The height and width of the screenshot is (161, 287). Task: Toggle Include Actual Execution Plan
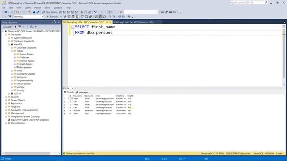click(x=83, y=17)
